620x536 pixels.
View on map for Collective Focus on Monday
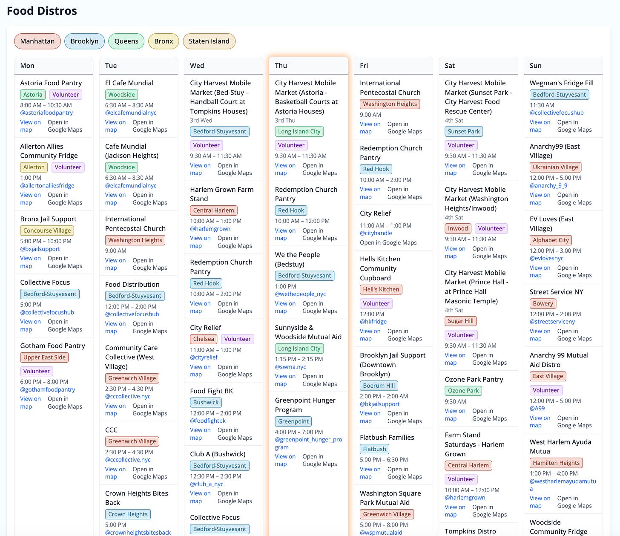(30, 326)
